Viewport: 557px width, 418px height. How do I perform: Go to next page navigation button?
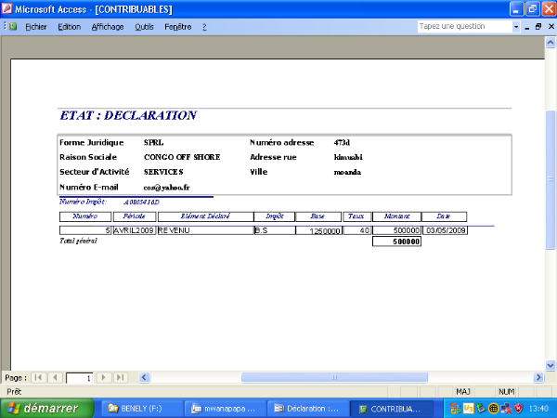[103, 378]
